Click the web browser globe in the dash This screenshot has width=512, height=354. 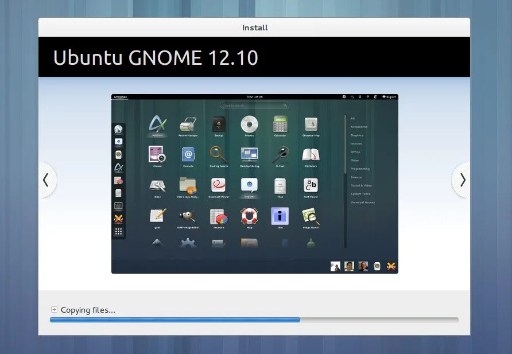tap(119, 129)
